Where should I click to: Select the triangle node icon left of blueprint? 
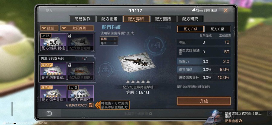point(105,70)
